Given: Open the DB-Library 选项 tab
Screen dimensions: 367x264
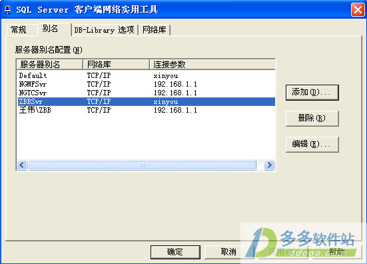Looking at the screenshot, I should tap(104, 30).
